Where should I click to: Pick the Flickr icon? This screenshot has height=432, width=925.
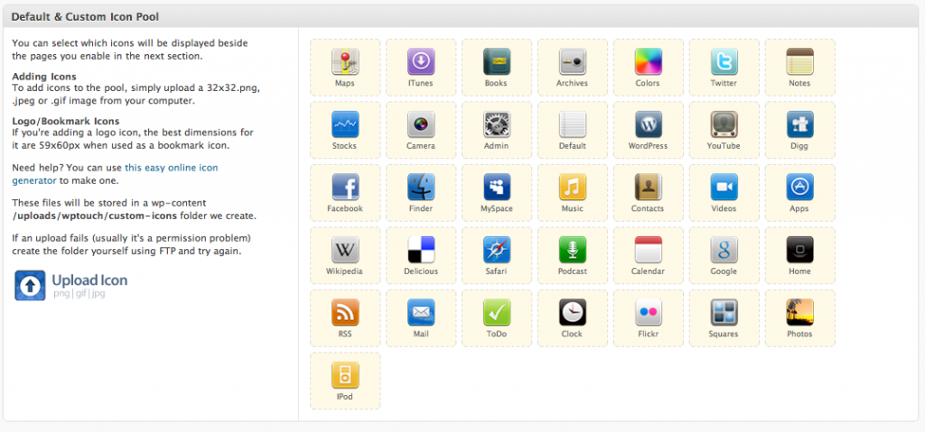pos(648,312)
